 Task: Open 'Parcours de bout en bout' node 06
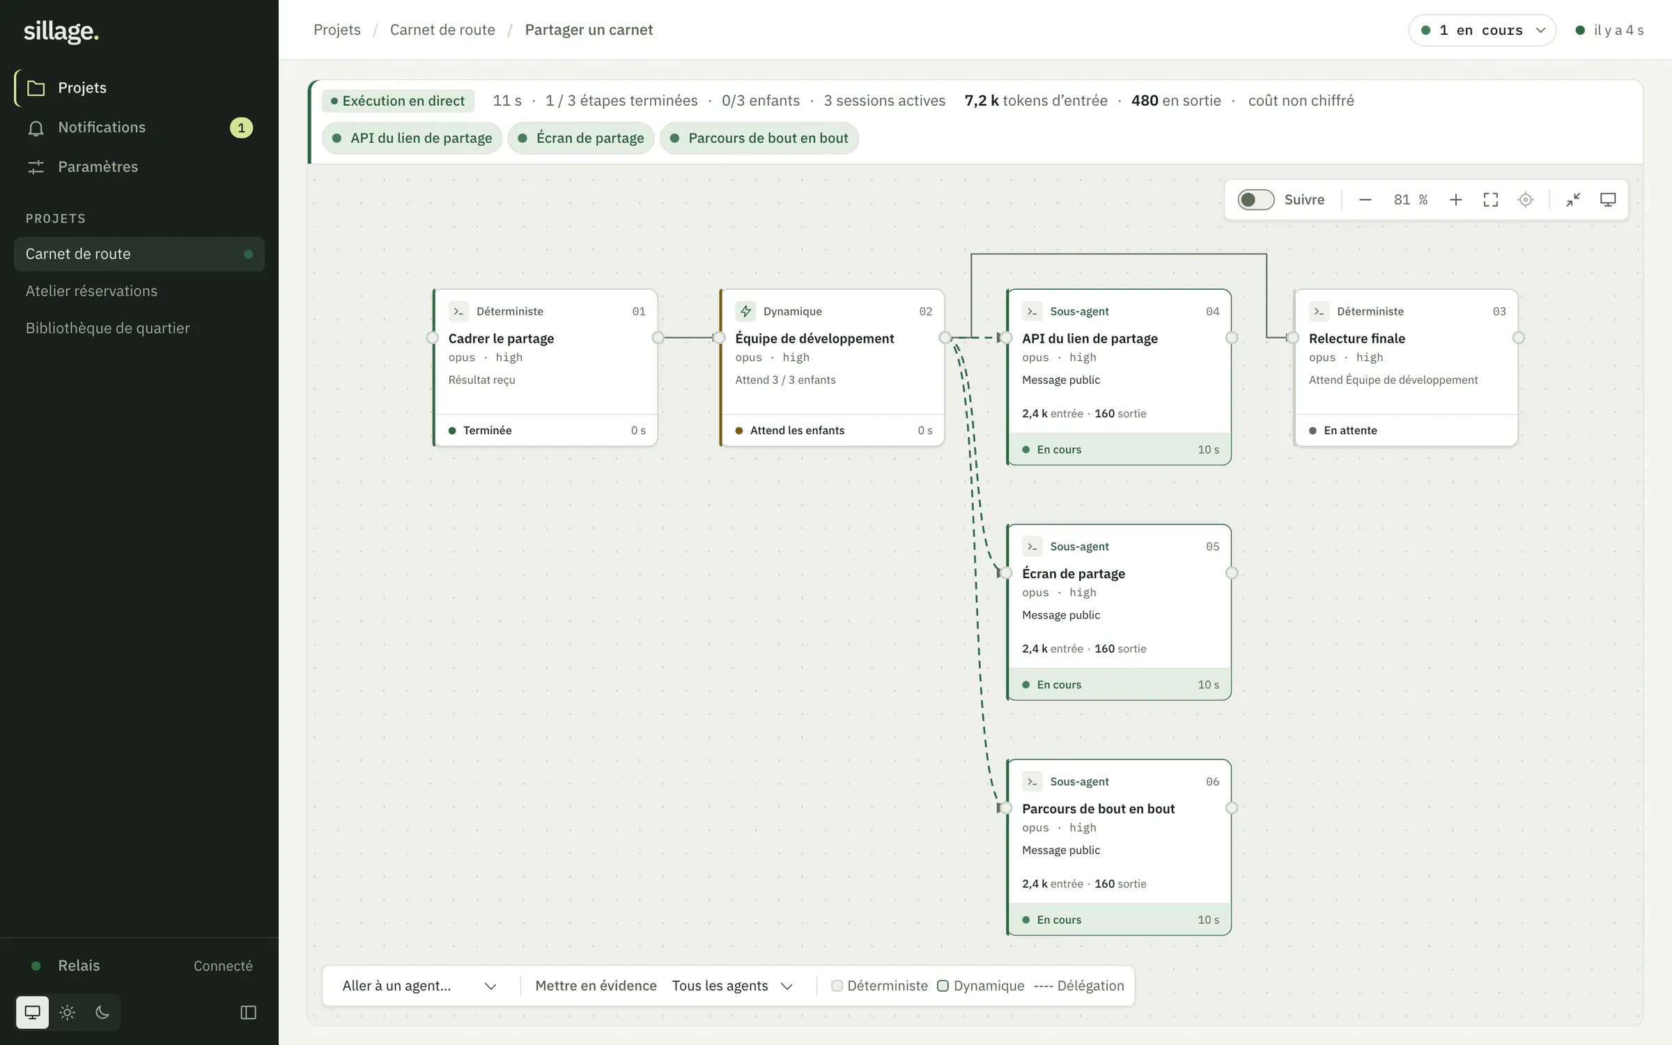[1120, 847]
